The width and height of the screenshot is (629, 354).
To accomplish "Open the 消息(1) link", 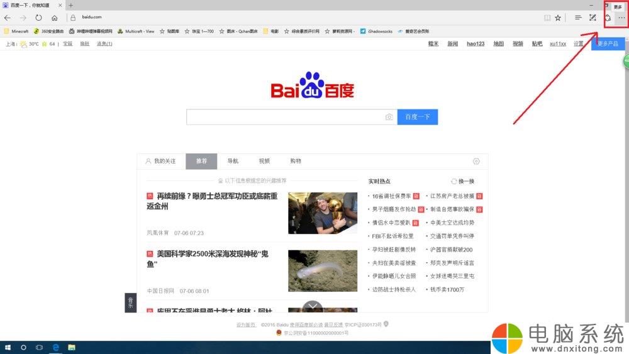I will click(104, 43).
